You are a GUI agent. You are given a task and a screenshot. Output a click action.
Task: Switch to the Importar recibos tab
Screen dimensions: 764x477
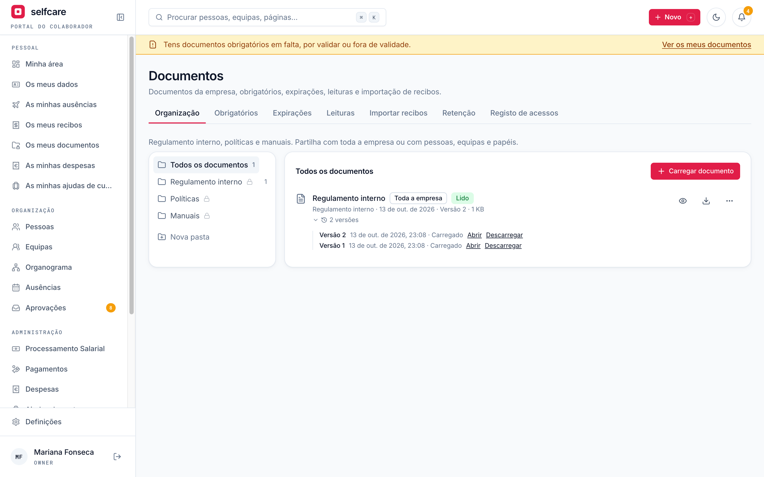coord(398,113)
